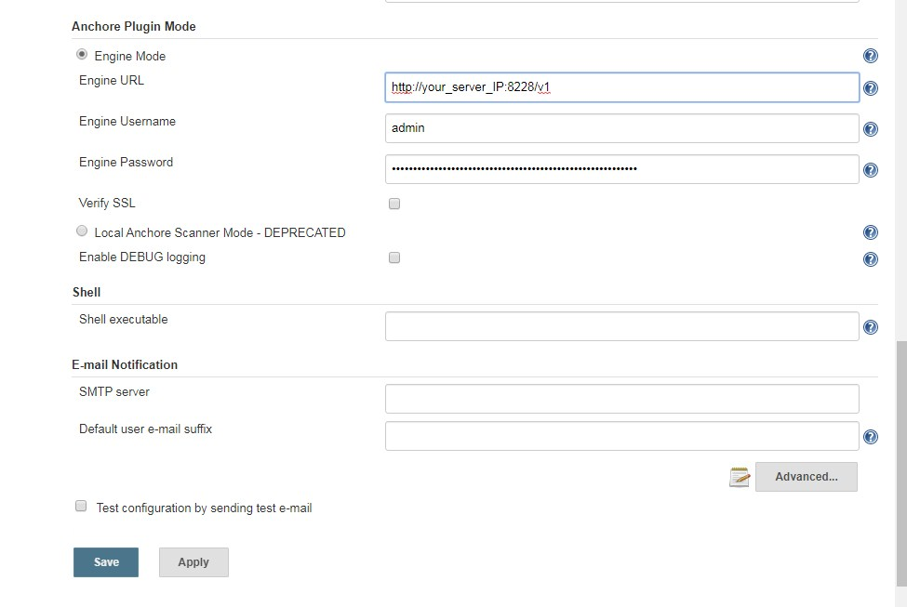907x607 pixels.
Task: Click the notepad icon beside Advanced button
Action: click(x=740, y=478)
